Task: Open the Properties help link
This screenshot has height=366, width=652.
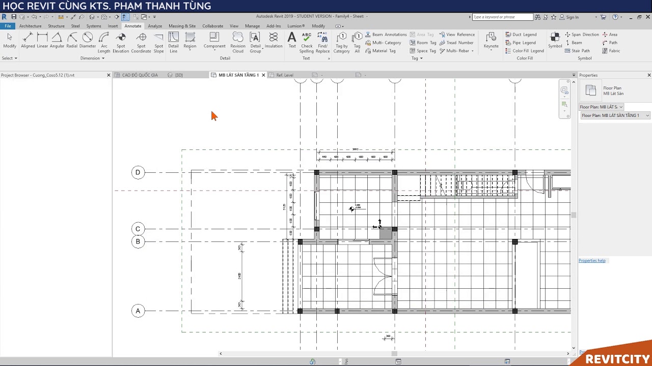Action: click(592, 261)
